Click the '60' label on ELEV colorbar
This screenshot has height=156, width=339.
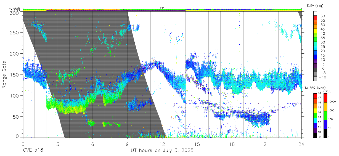(322, 16)
